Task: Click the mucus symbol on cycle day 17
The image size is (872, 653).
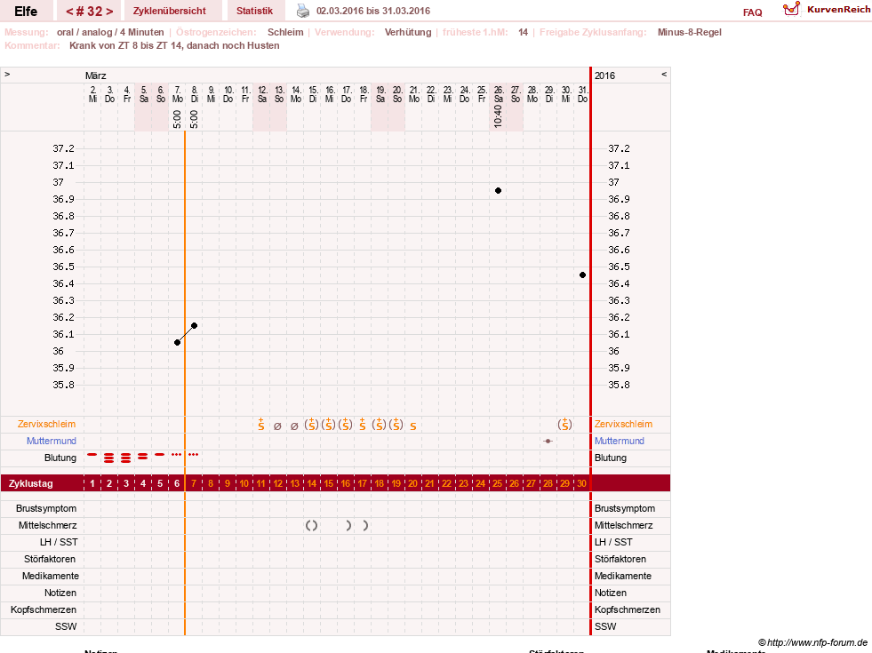Action: click(x=362, y=425)
